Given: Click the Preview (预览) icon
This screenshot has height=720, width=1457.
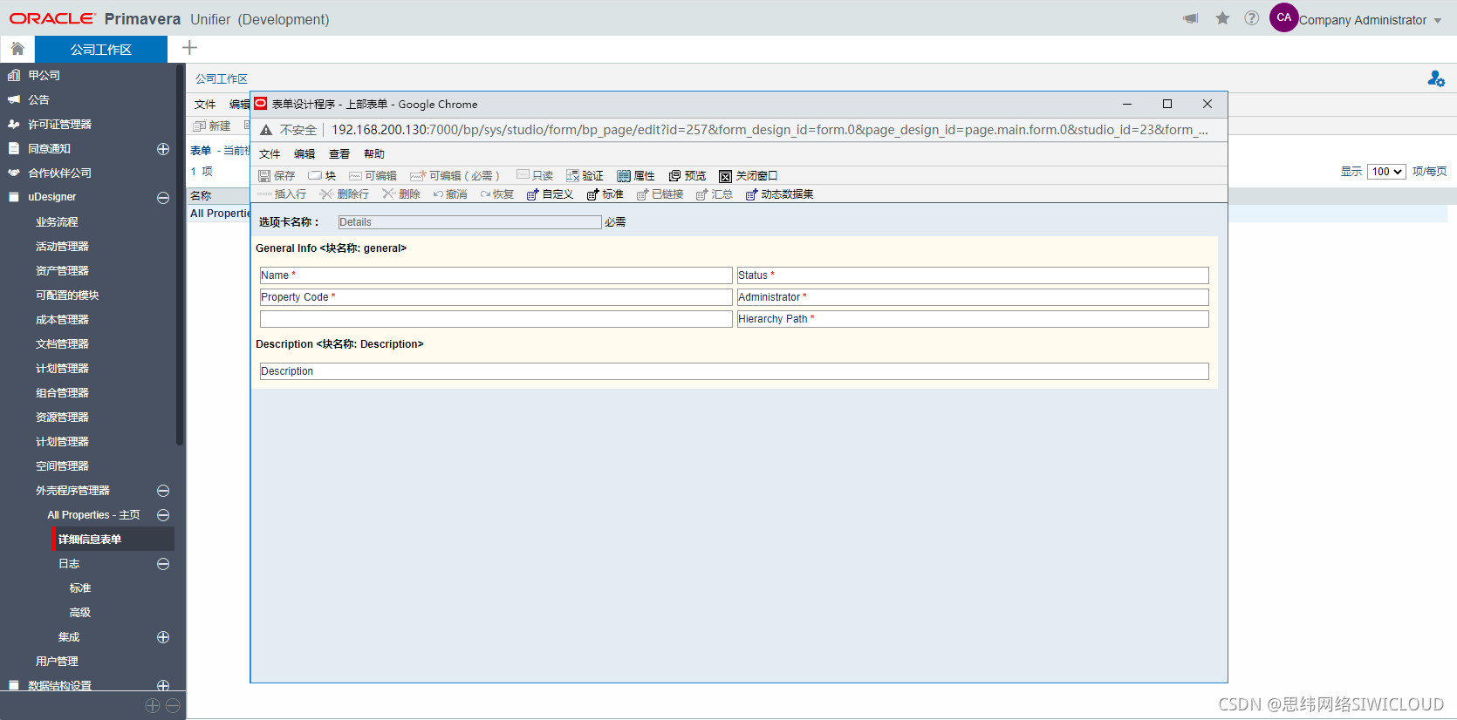Looking at the screenshot, I should click(x=674, y=176).
